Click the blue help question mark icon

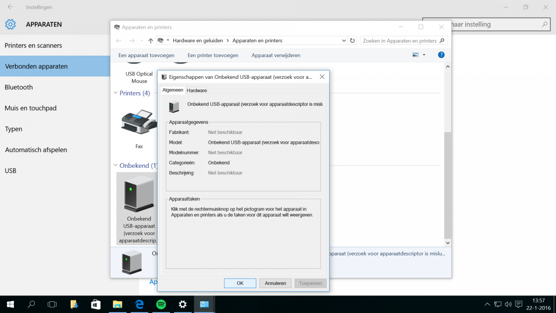[441, 55]
